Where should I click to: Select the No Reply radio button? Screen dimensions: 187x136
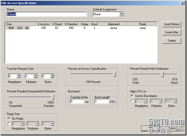coord(9,118)
